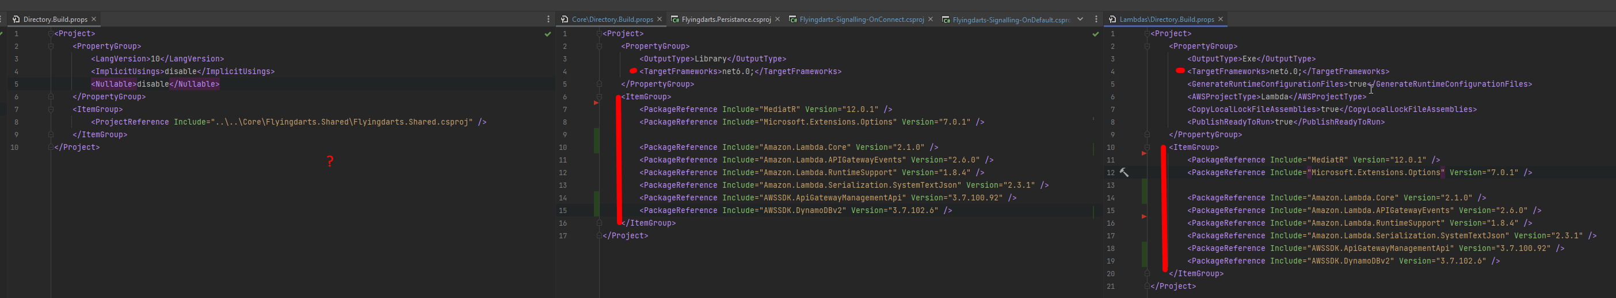Click the ImplicitUsings disable line
1616x298 pixels.
pyautogui.click(x=182, y=71)
